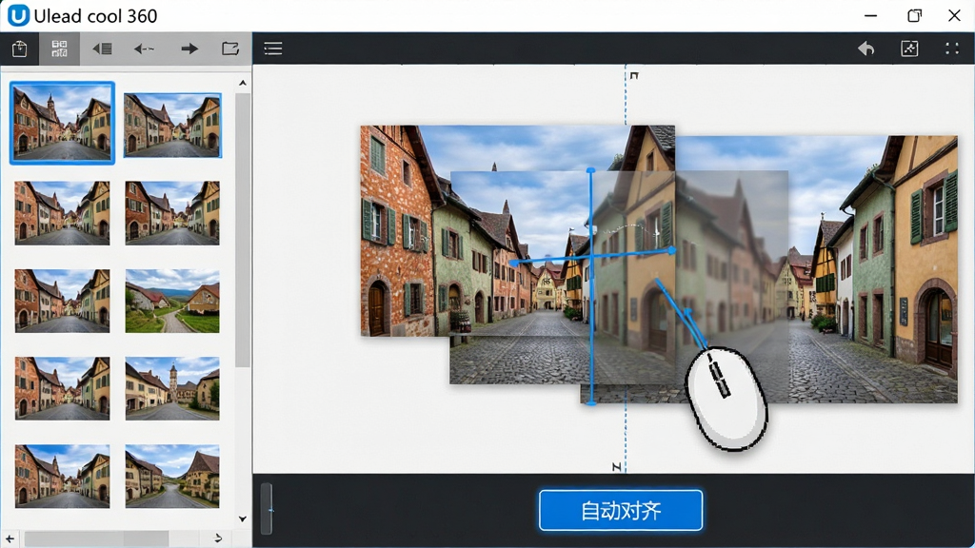Screen dimensions: 975x548
Task: Click the horizontal scrollbar thumb under thumbnails
Action: [96, 538]
